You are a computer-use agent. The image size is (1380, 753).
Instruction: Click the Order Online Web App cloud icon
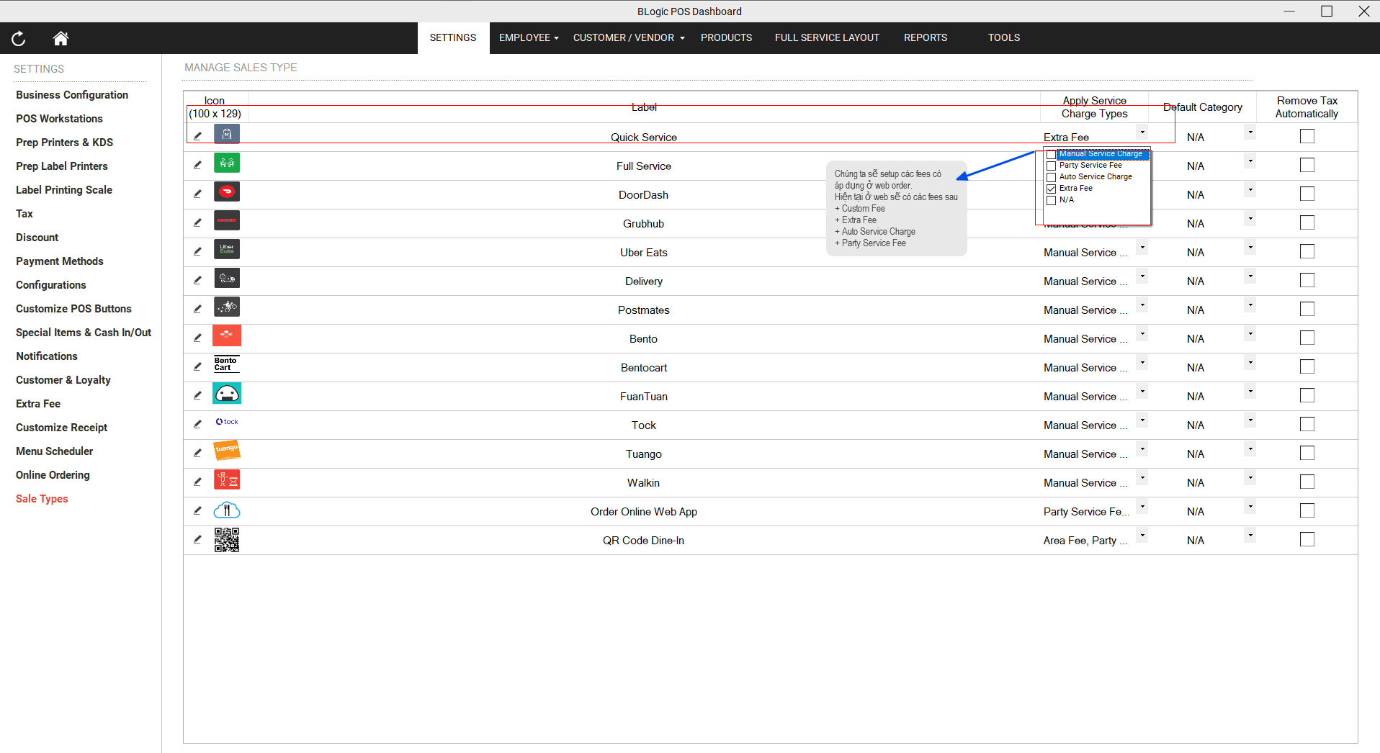tap(227, 510)
